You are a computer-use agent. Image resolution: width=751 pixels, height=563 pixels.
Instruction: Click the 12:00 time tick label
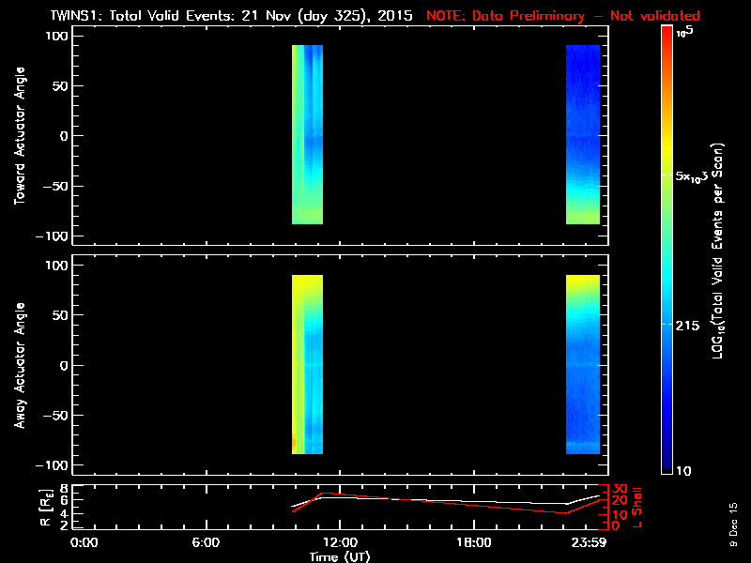click(x=338, y=542)
